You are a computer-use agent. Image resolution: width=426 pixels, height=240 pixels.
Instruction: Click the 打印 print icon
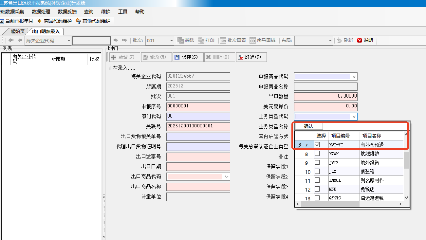201,41
